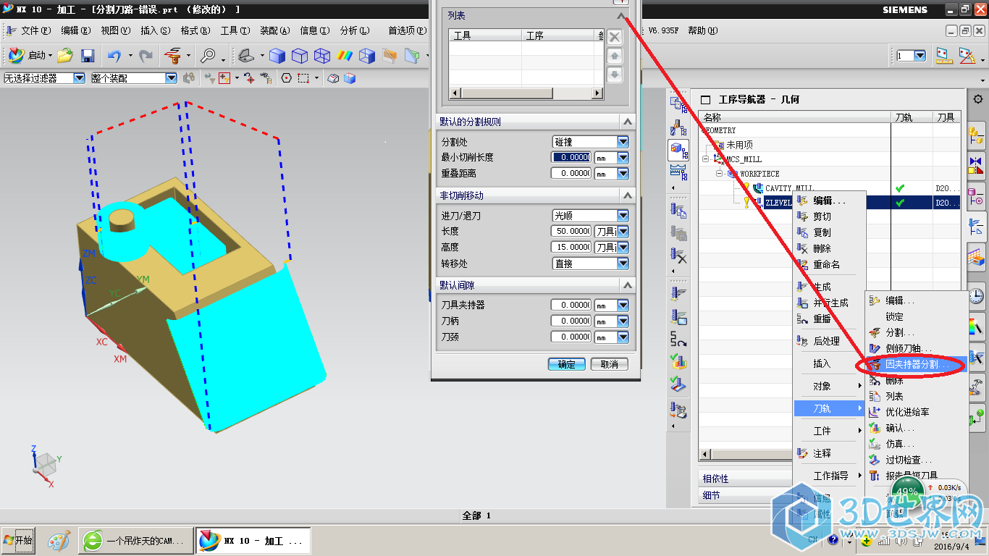989x556 pixels.
Task: Open the 文件 menu
Action: click(35, 30)
